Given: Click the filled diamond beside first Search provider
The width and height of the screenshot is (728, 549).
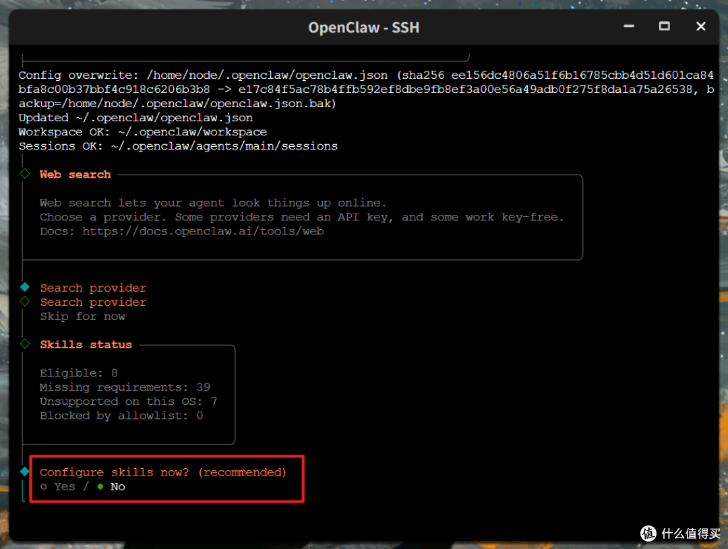Looking at the screenshot, I should pos(25,287).
